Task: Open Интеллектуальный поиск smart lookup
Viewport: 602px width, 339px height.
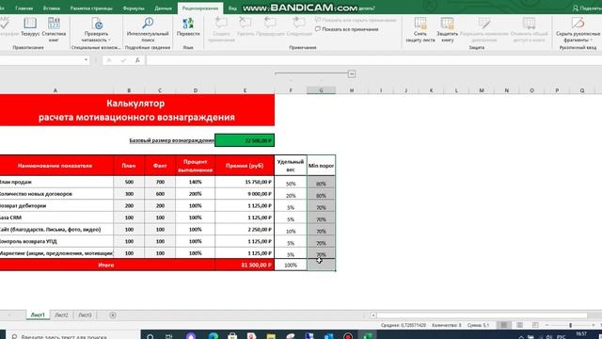Action: tap(148, 29)
